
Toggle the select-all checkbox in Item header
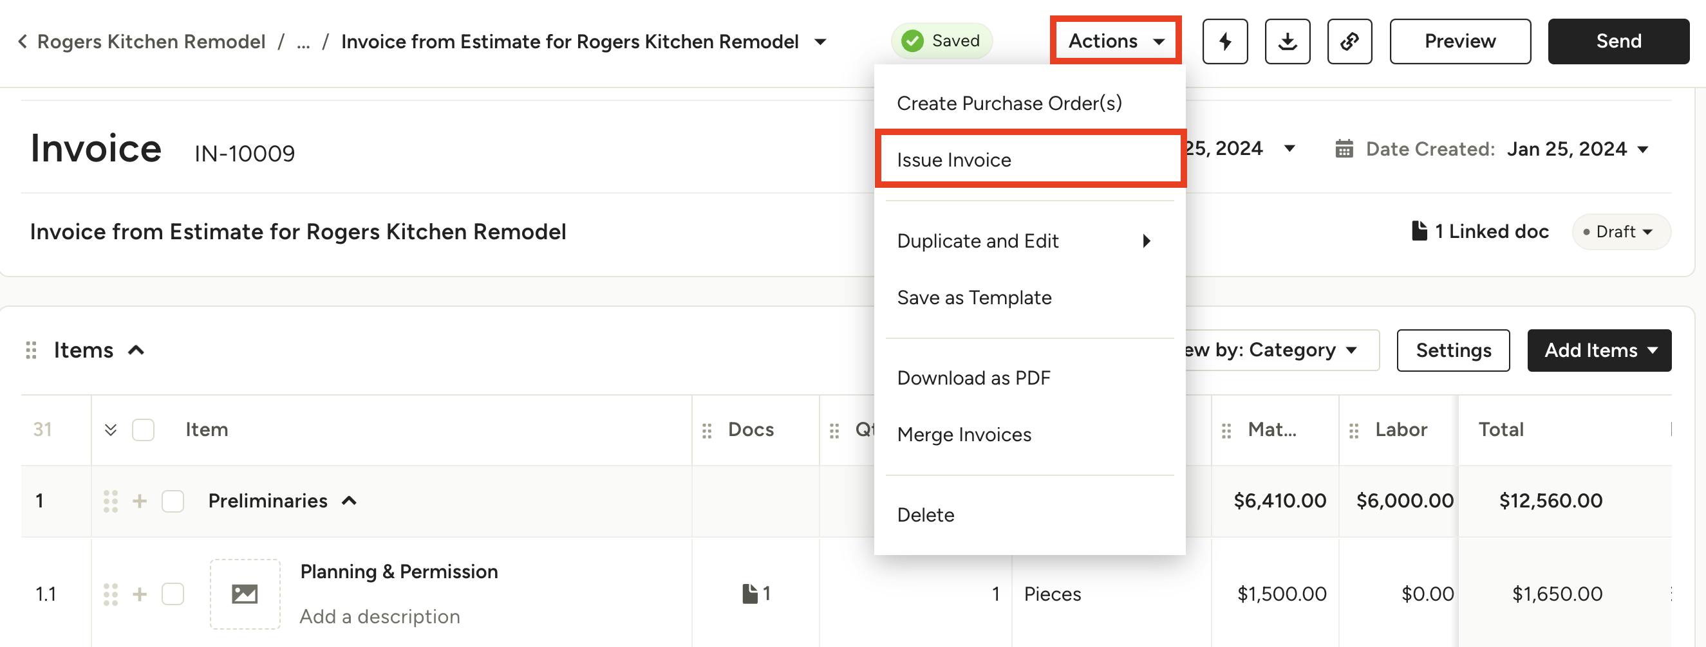(143, 430)
